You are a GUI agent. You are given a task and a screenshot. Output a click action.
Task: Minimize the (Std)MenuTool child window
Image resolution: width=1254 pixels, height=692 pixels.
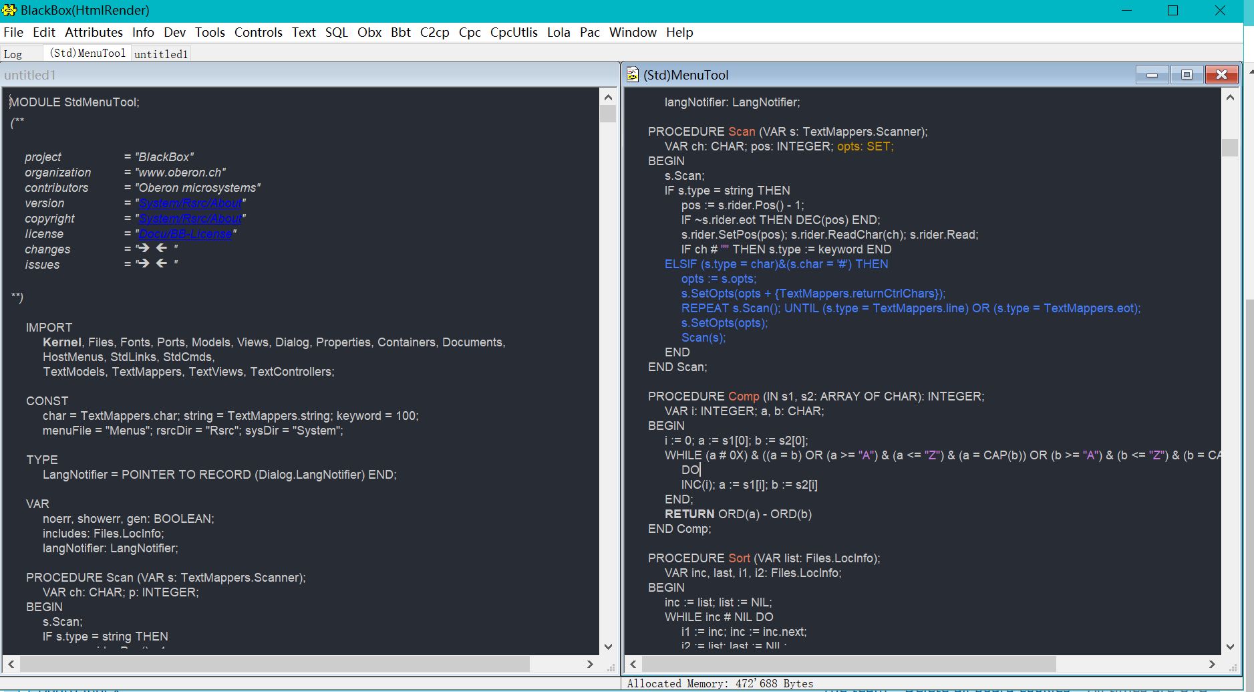click(x=1152, y=75)
